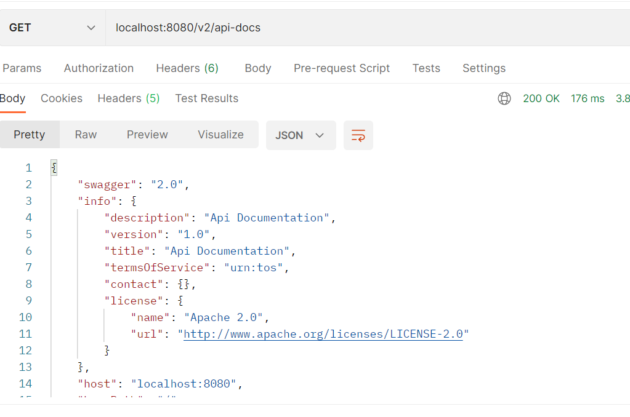Click the 176 ms response time
Screen dimensions: 630x417
[588, 98]
